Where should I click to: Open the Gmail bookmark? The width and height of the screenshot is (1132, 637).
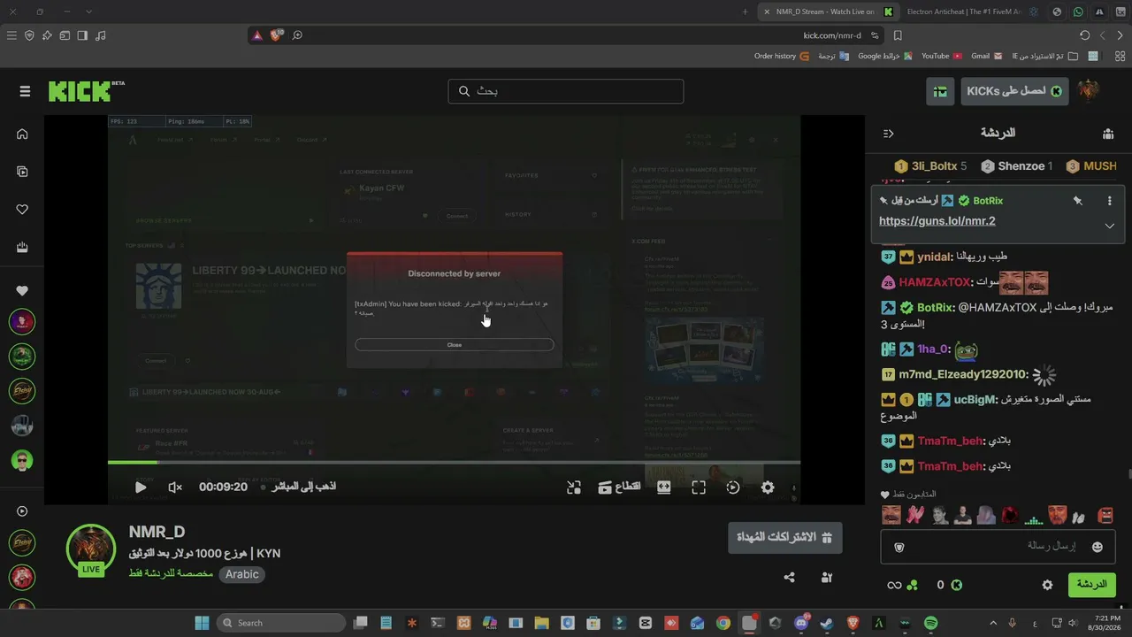click(987, 56)
